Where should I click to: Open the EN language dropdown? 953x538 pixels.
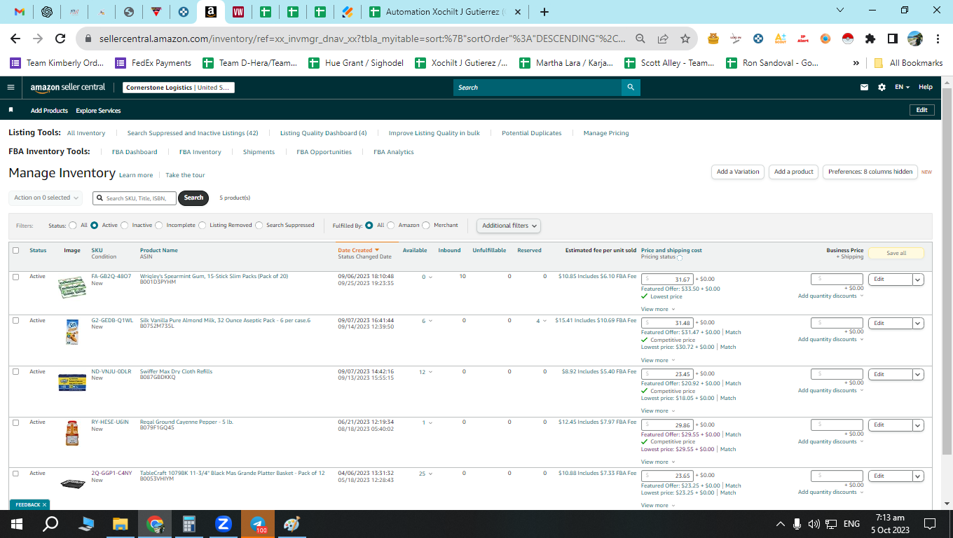(x=903, y=88)
